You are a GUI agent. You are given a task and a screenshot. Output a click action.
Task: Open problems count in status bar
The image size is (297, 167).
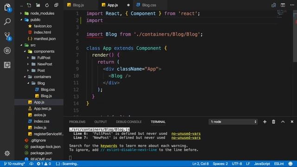pyautogui.click(x=44, y=164)
